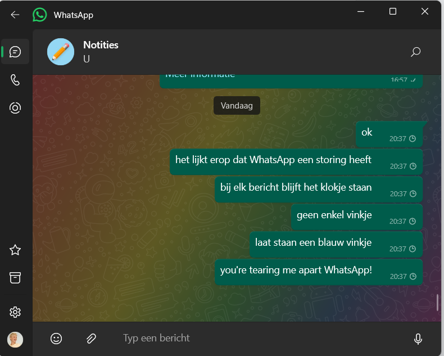Open the emoji picker
The image size is (444, 356).
coord(56,339)
